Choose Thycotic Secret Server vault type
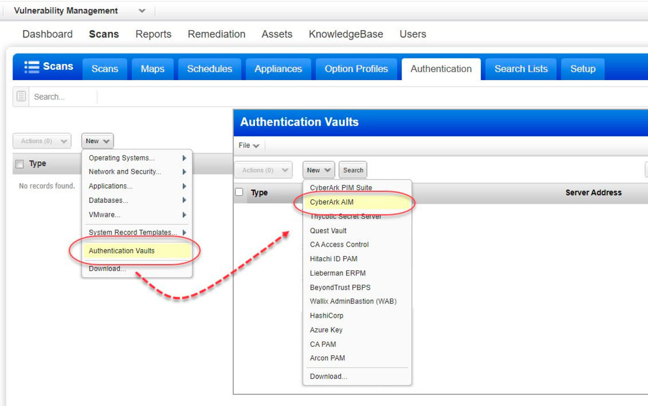Viewport: 648px width, 406px height. tap(345, 216)
